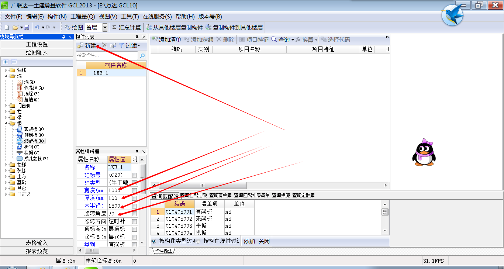The height and width of the screenshot is (269, 504).
Task: Toggle checkbox for 顶标高 row
Action: click(135, 229)
